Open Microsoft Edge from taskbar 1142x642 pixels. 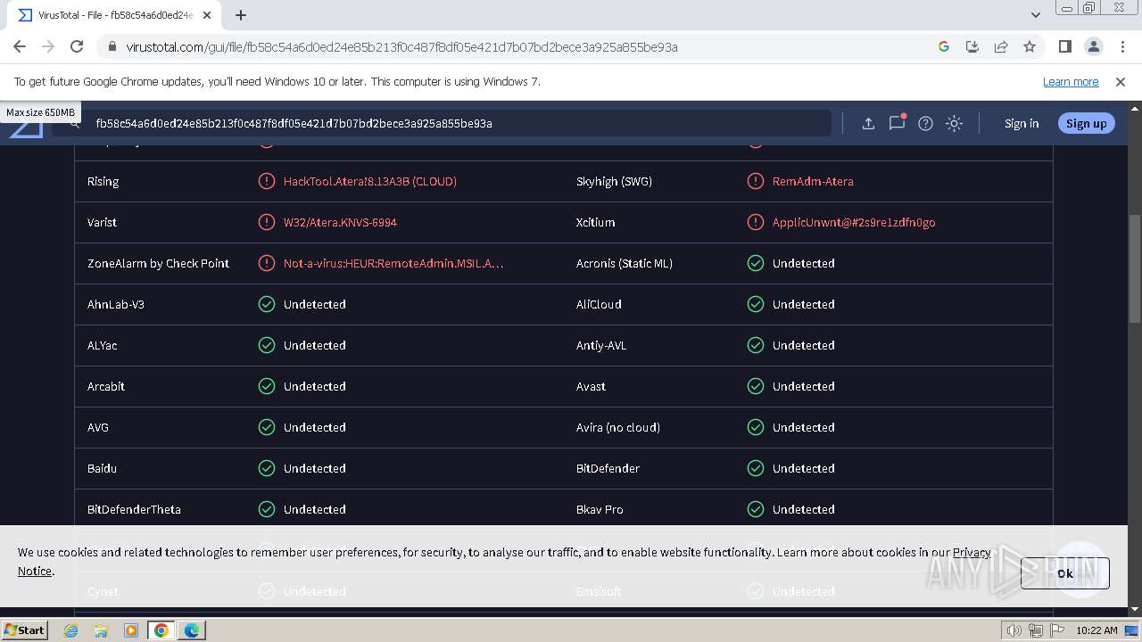(x=191, y=630)
